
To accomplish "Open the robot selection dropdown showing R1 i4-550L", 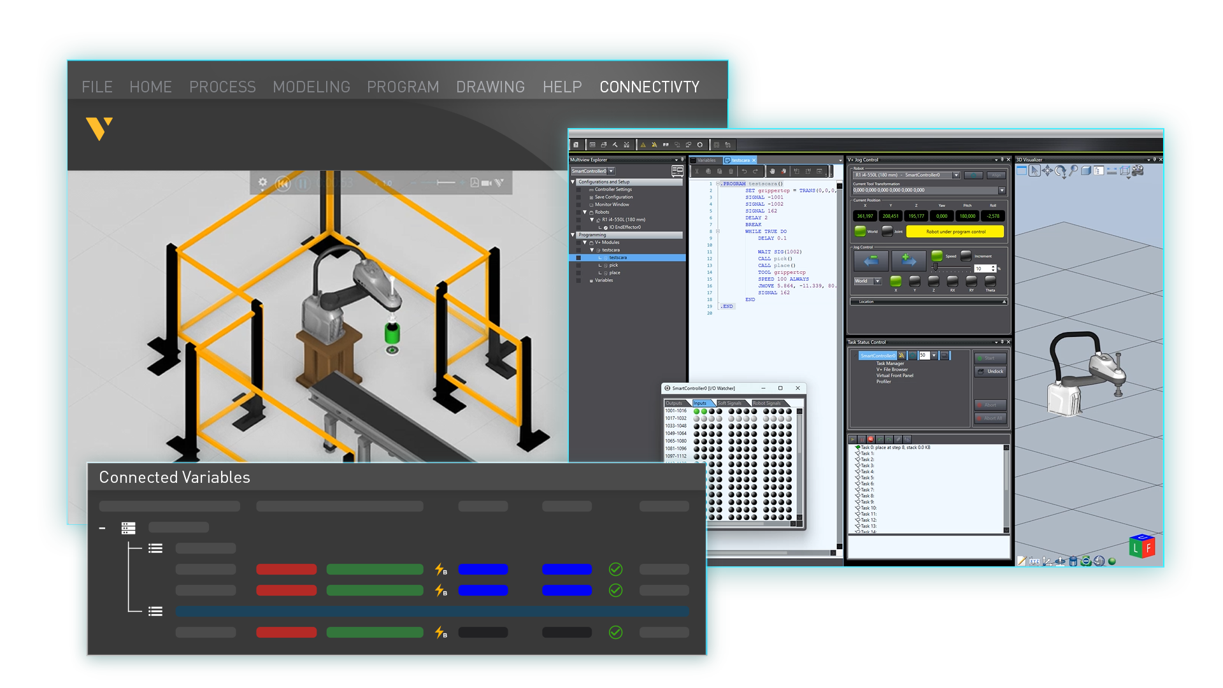I will tap(955, 175).
